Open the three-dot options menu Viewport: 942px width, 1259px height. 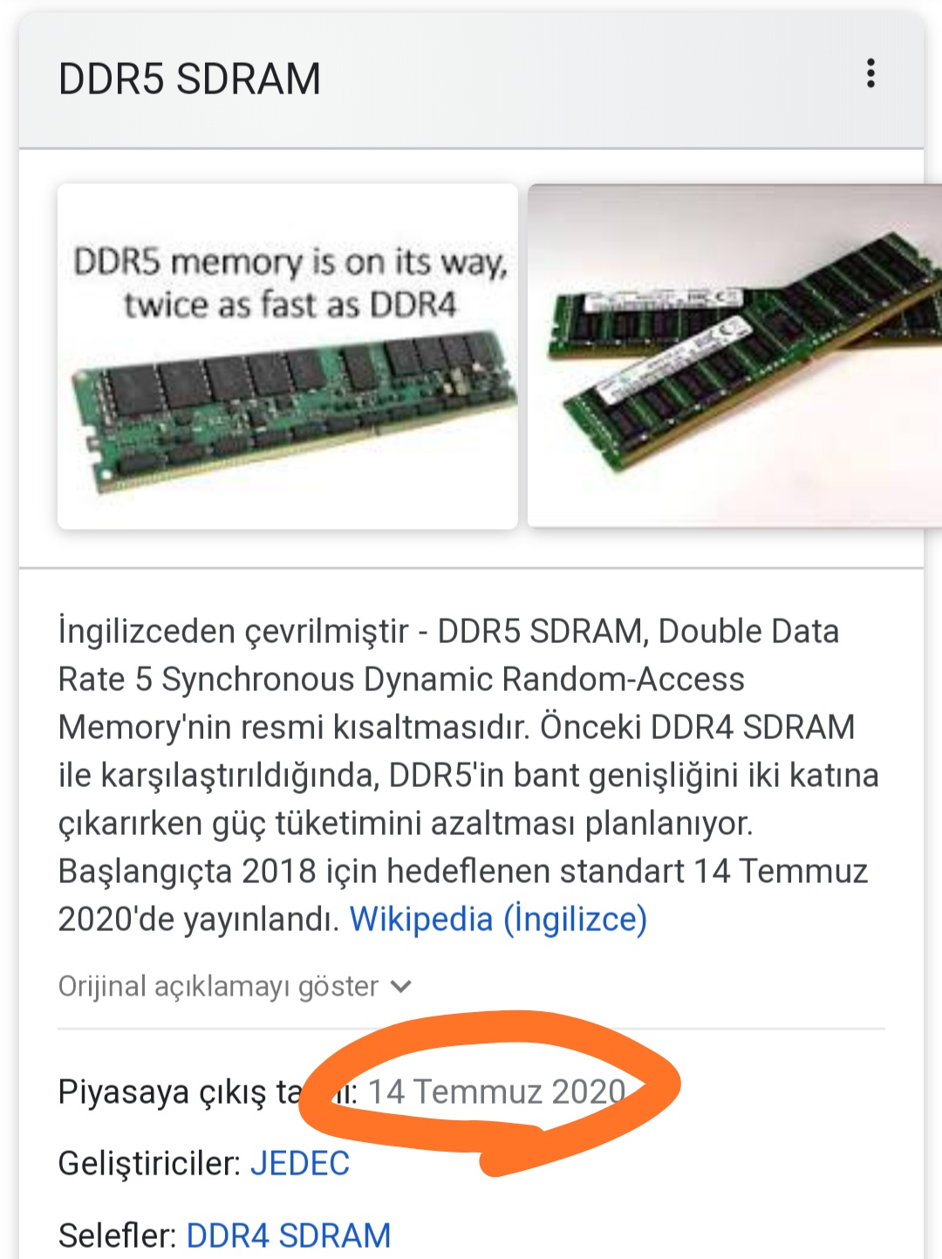click(870, 74)
